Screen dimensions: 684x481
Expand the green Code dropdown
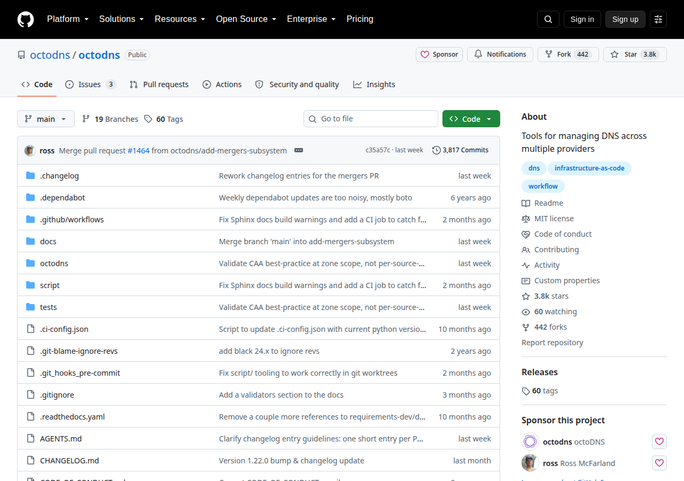click(471, 119)
